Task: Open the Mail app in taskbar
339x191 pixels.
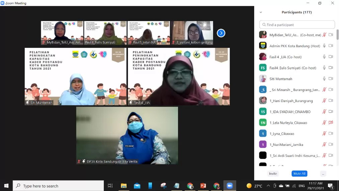Action: click(137, 186)
